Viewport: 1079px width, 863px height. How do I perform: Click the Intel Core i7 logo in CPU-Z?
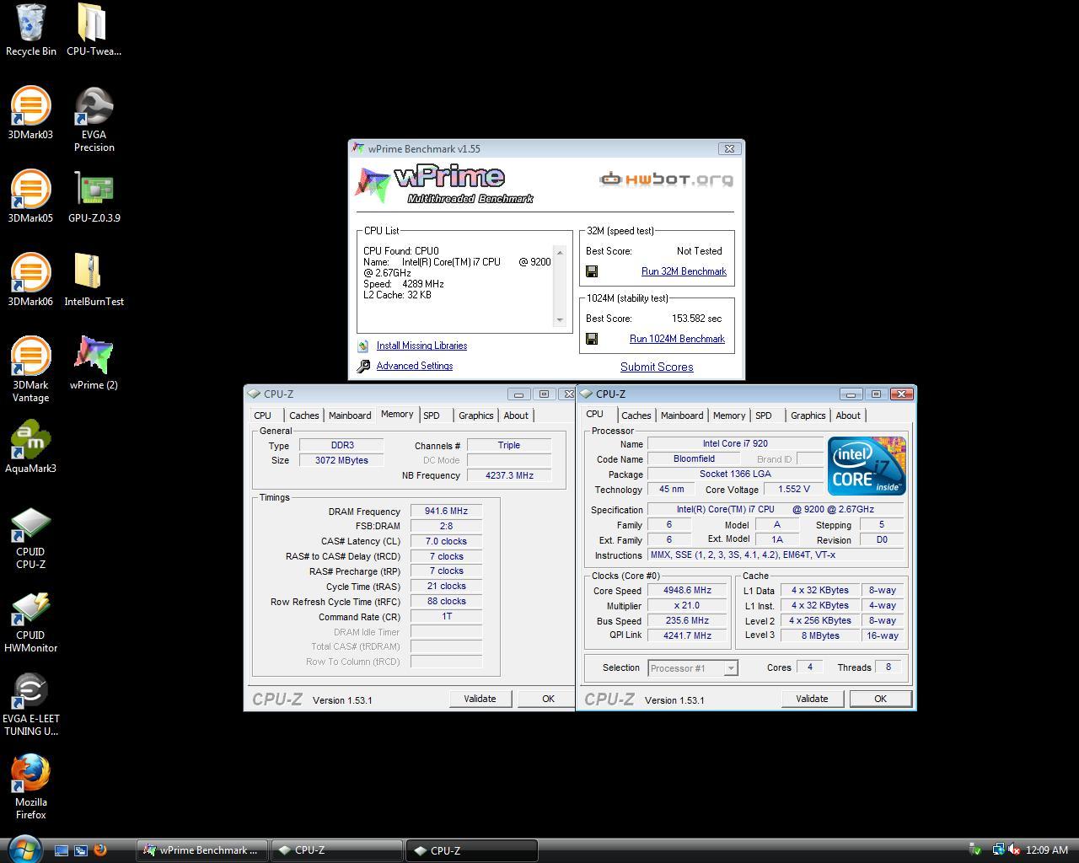(x=867, y=465)
